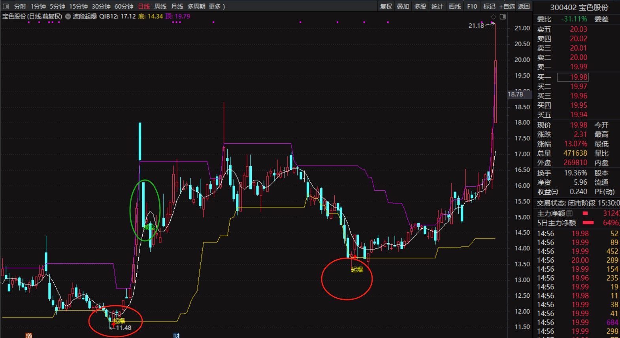
Task: Click the 财 marker at chart bottom
Action: [176, 336]
